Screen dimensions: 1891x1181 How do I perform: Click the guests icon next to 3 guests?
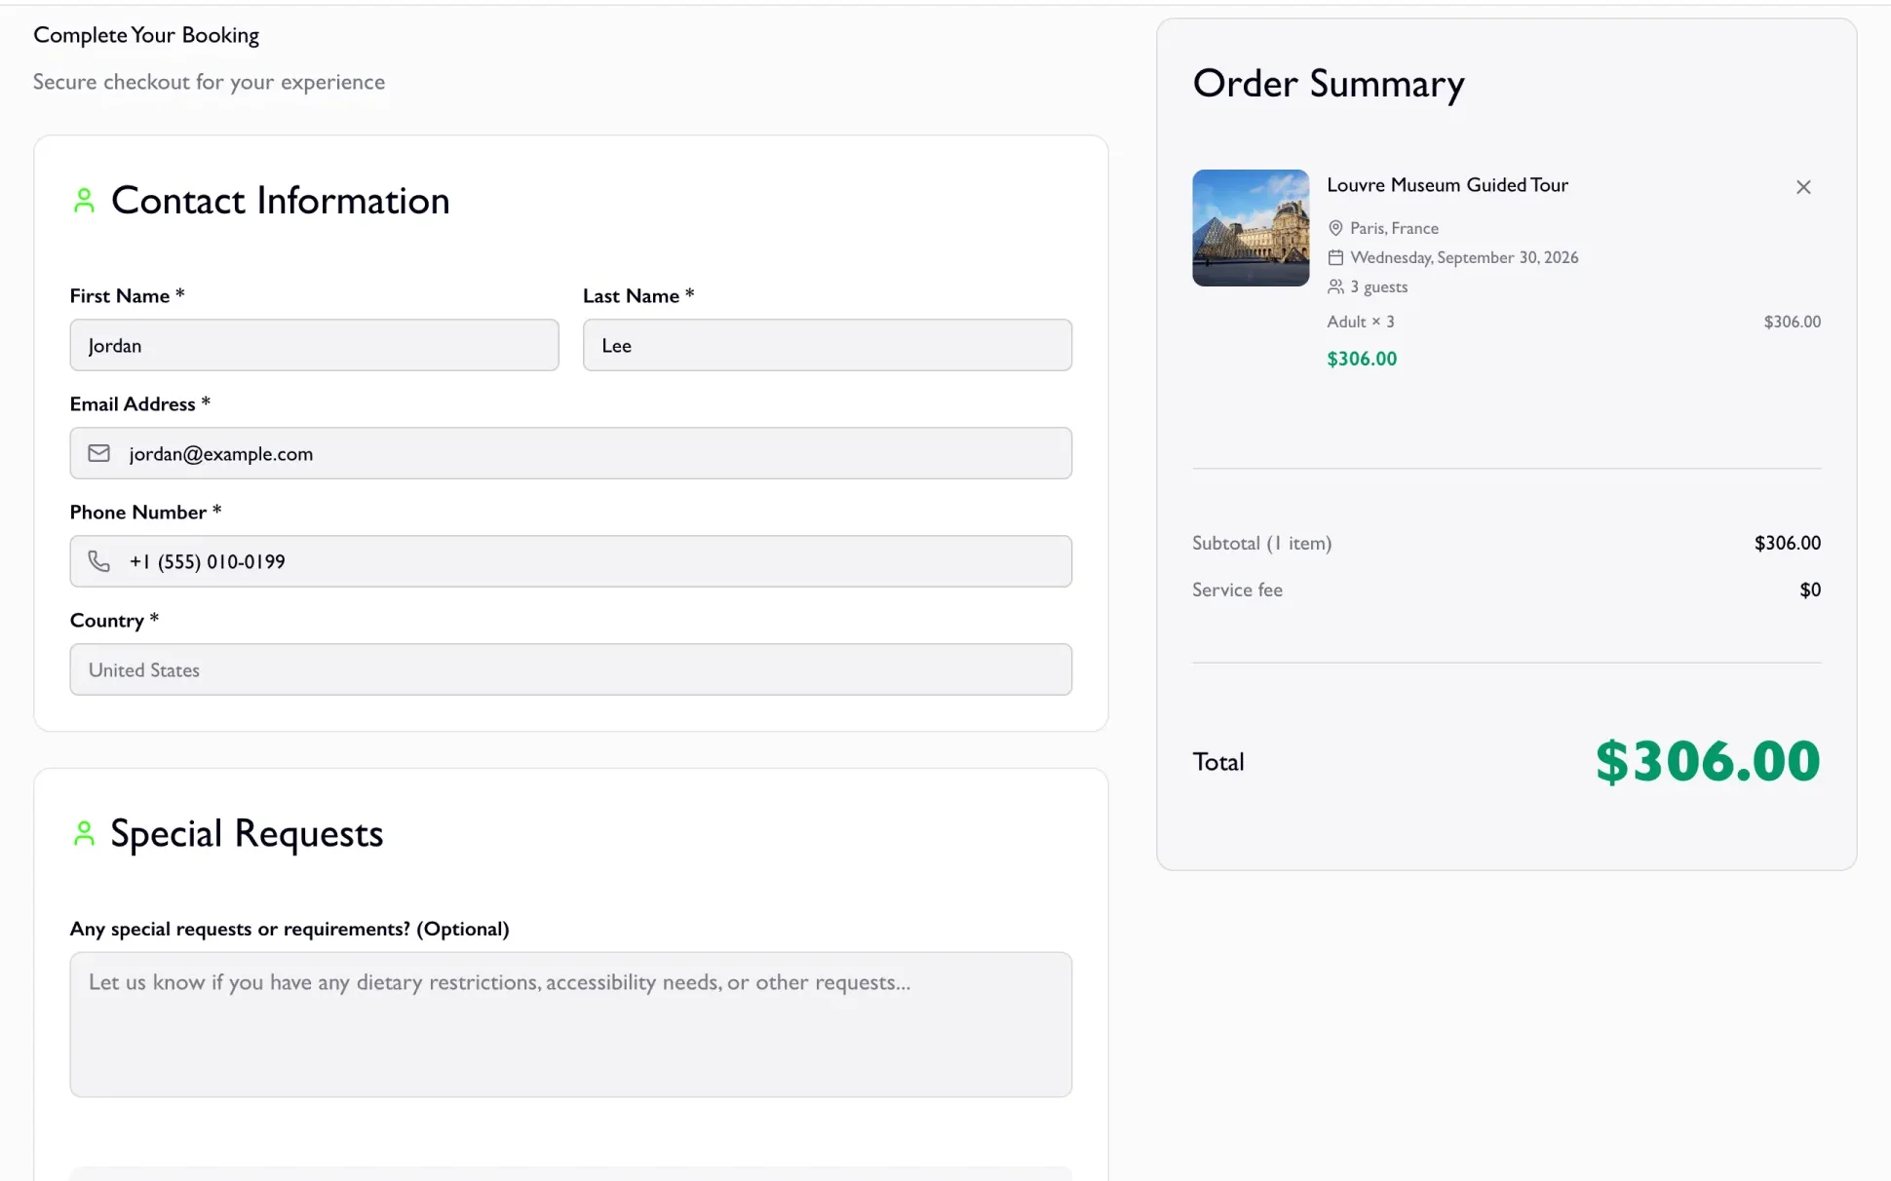tap(1335, 286)
